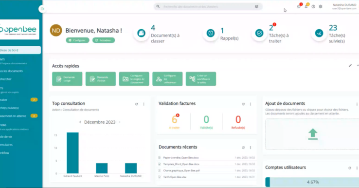
Task: Go to the previous month in chart
Action: click(x=80, y=122)
